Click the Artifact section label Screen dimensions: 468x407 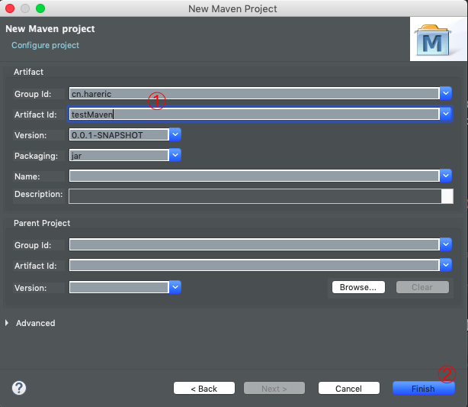click(x=28, y=72)
